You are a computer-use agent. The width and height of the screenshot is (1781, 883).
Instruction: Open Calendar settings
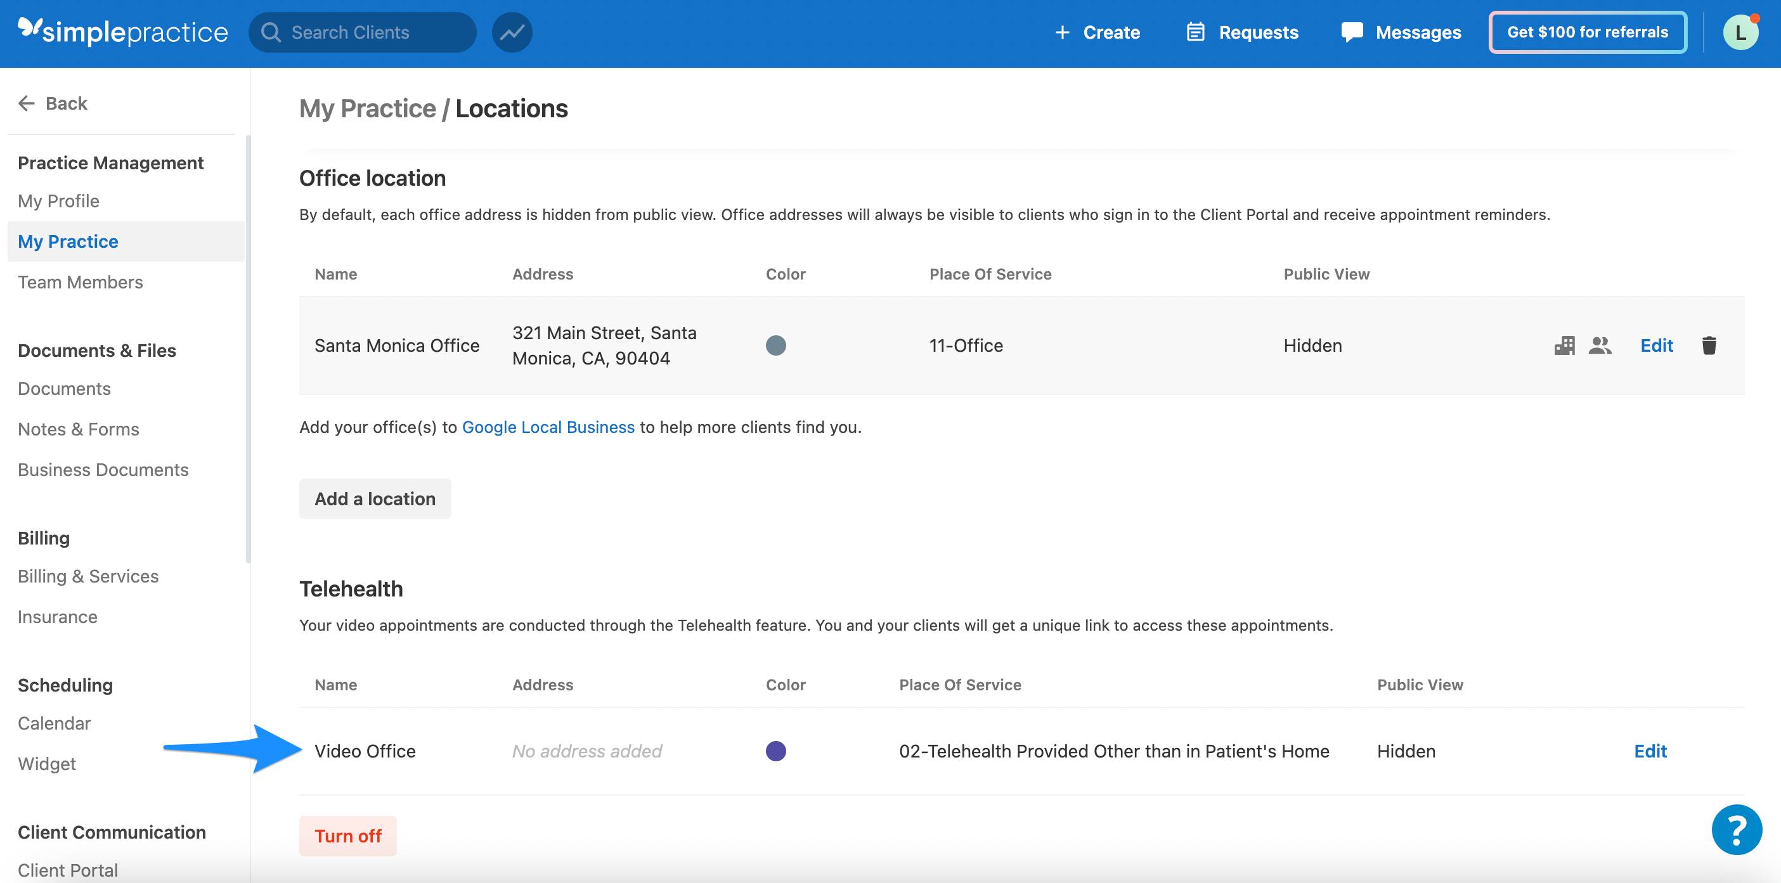(x=54, y=723)
